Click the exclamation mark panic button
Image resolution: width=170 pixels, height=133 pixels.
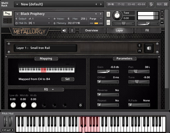tap(72, 30)
